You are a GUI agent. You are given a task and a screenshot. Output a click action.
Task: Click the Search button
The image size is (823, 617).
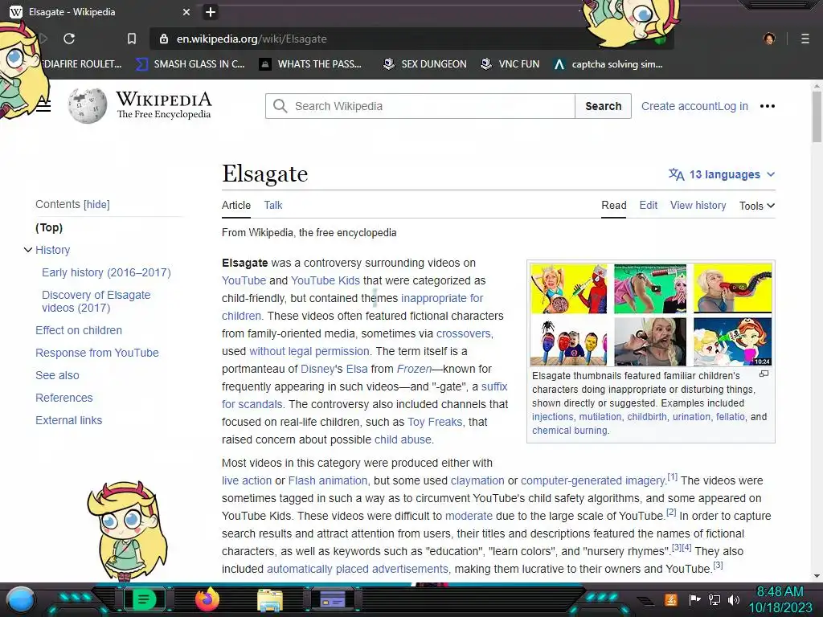click(x=603, y=106)
